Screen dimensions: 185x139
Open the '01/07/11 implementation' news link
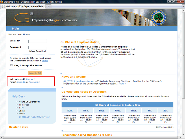(79, 81)
